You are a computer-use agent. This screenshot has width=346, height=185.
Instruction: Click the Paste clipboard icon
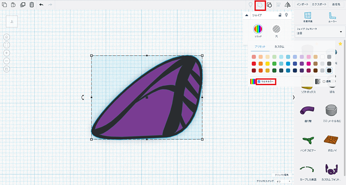[13, 5]
